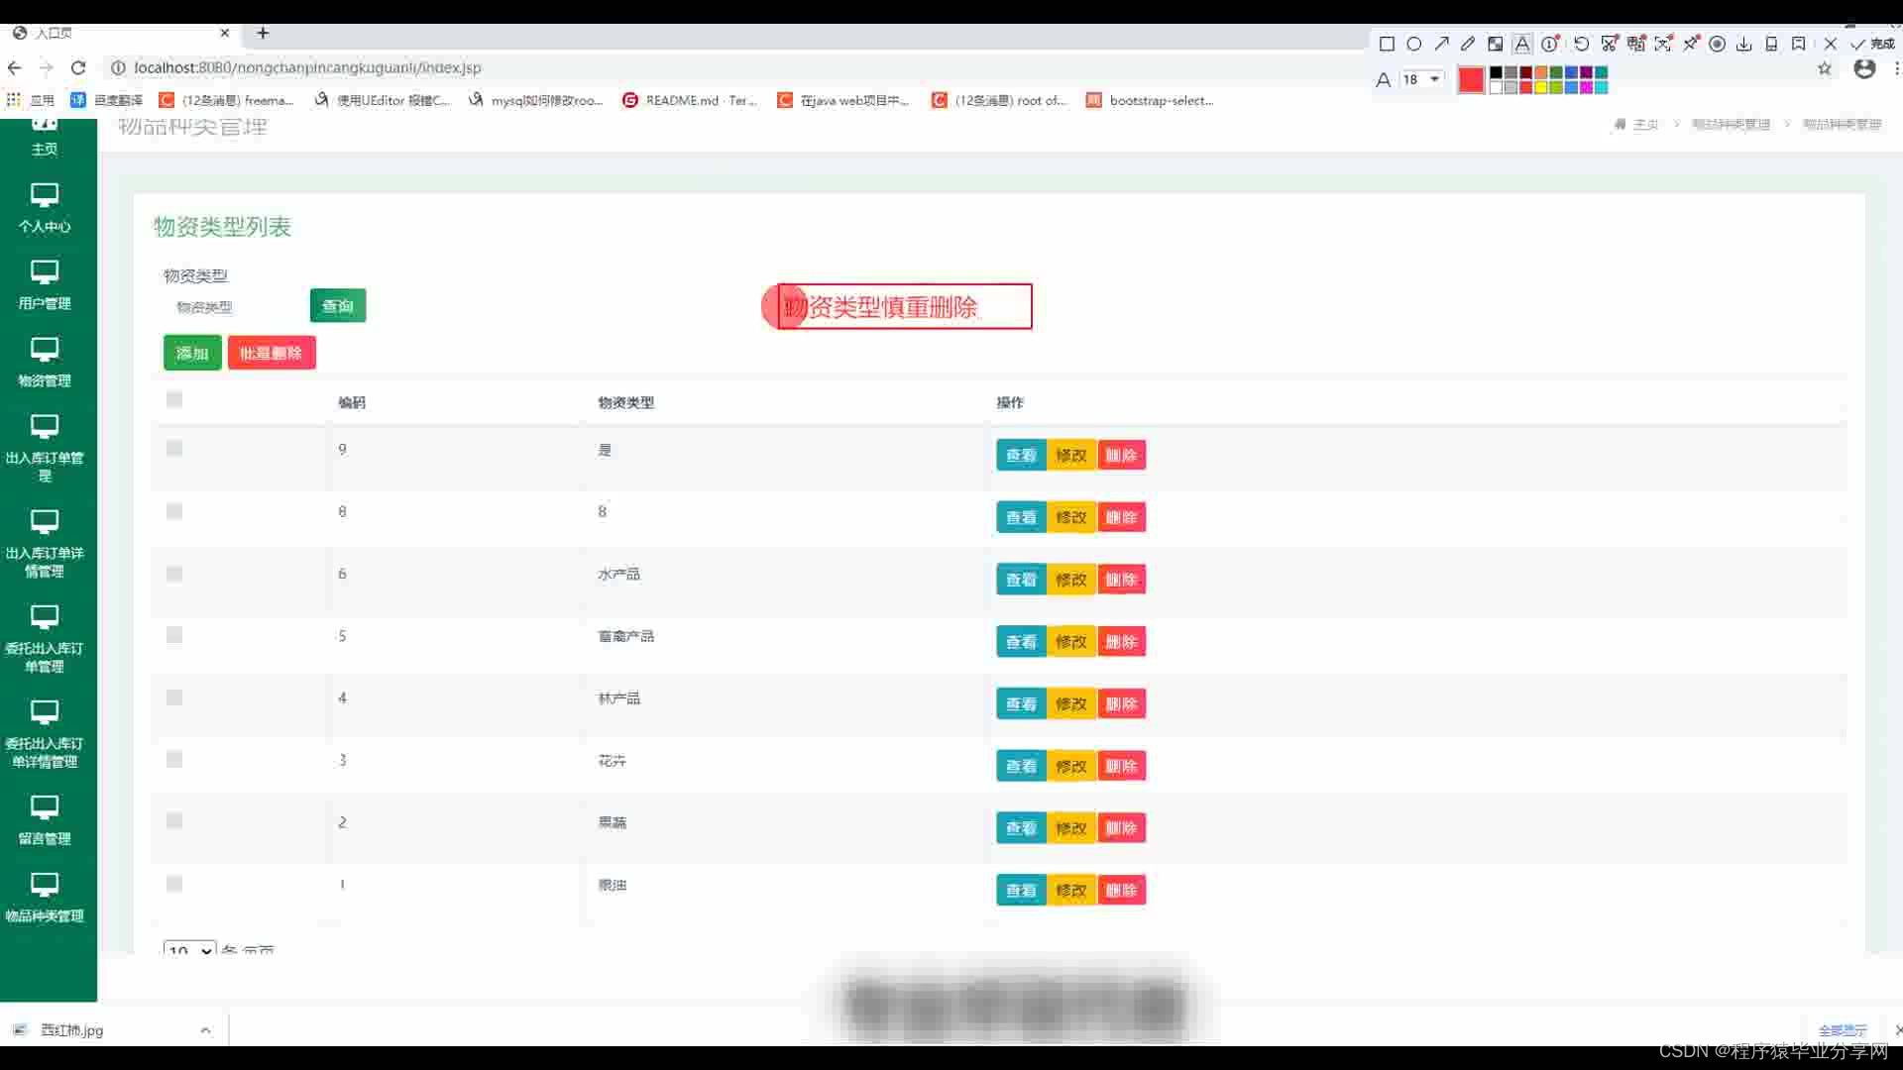Select the arrow drawing tool
Viewport: 1903px width, 1070px height.
(x=1441, y=44)
